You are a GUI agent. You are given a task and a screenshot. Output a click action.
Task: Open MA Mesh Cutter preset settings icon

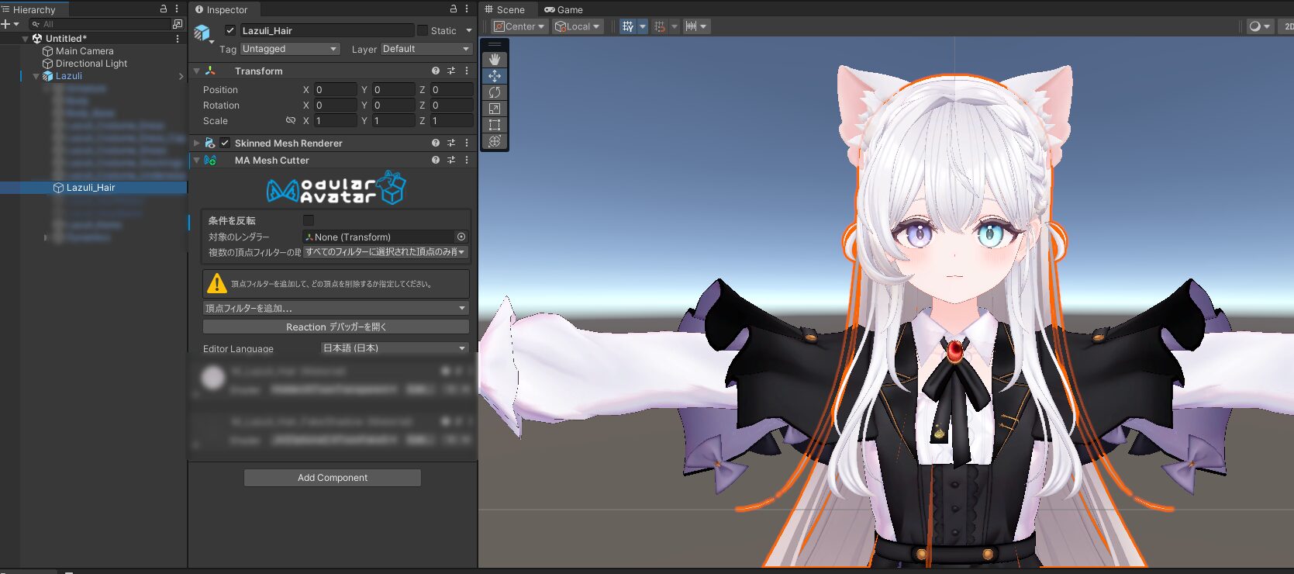(451, 161)
